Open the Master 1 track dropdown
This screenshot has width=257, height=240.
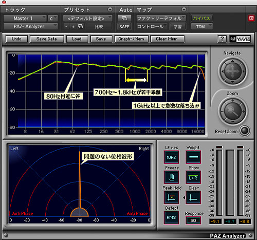(x=25, y=19)
